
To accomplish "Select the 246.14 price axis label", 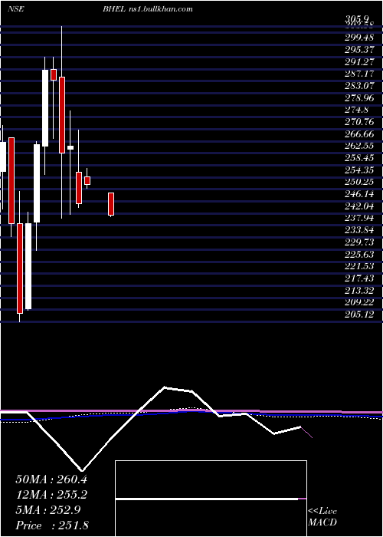I will (x=359, y=195).
